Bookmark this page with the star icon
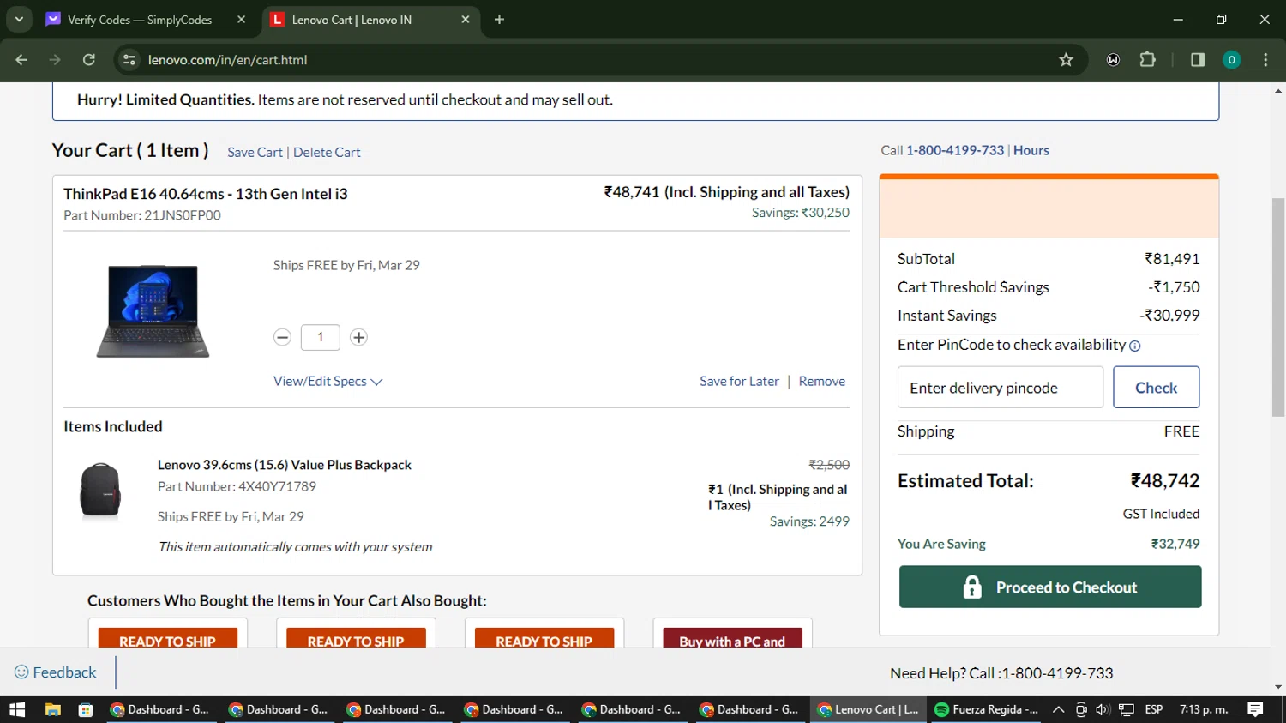 click(x=1066, y=60)
